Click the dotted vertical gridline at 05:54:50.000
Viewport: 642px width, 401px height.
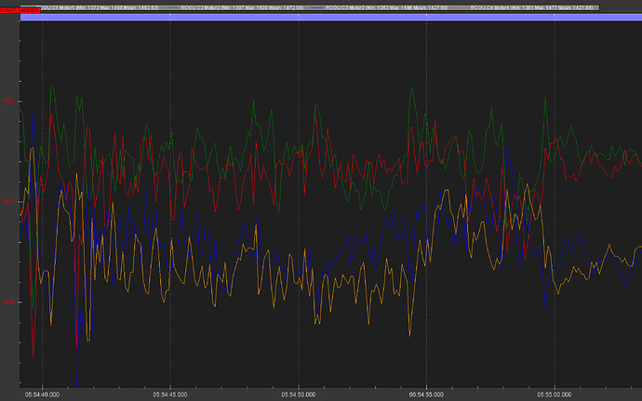[298, 233]
